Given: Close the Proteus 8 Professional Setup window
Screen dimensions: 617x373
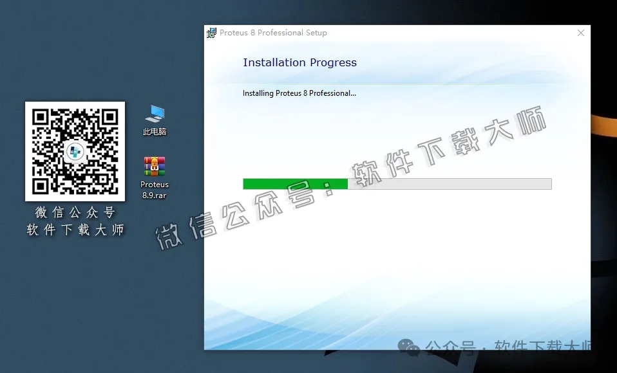Looking at the screenshot, I should pyautogui.click(x=580, y=33).
